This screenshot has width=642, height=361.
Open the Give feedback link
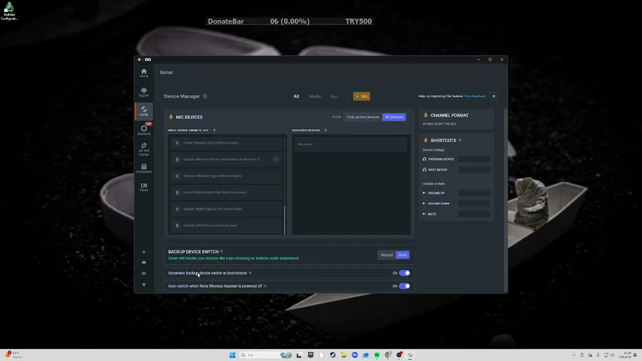pos(475,96)
